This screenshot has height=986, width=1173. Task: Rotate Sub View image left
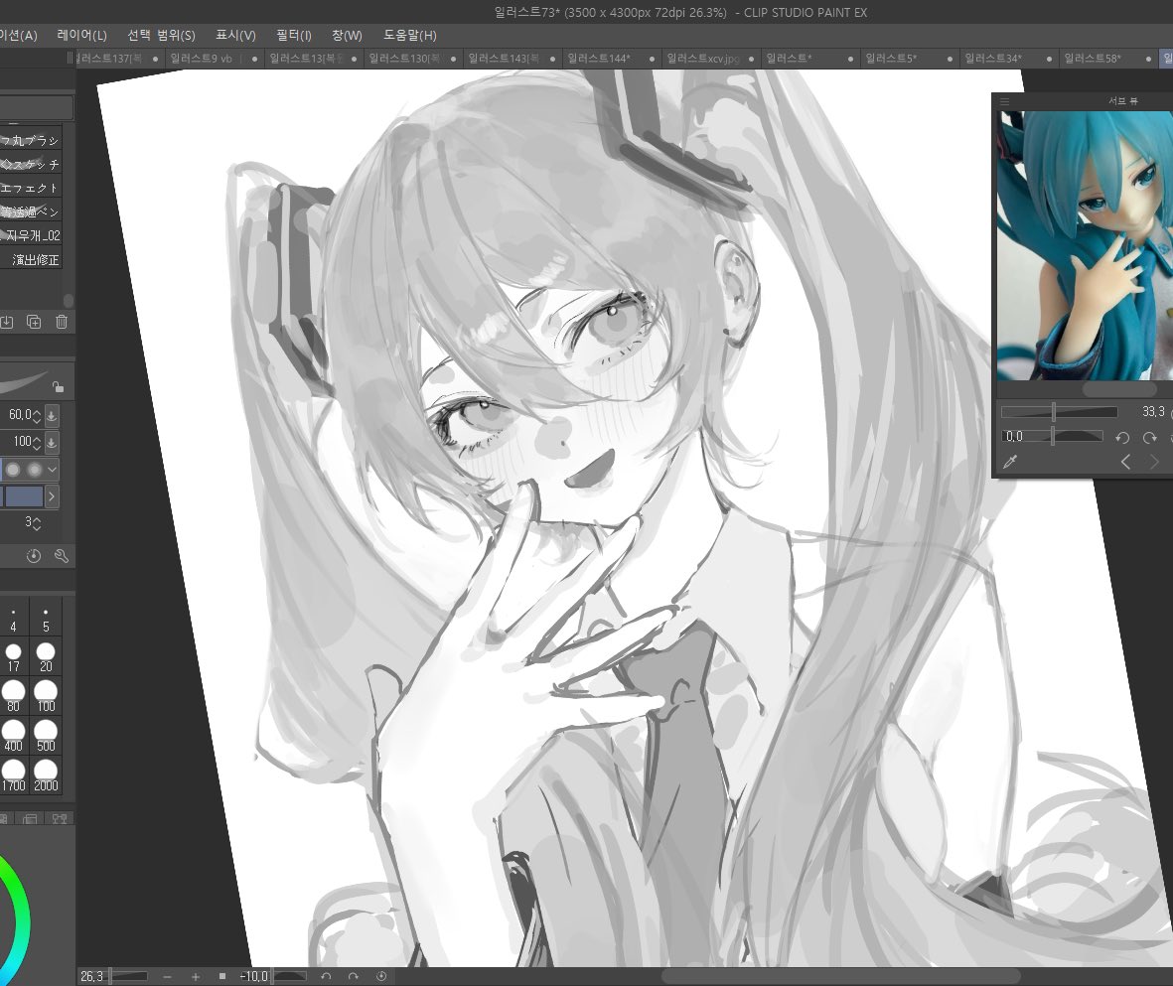pyautogui.click(x=1122, y=437)
